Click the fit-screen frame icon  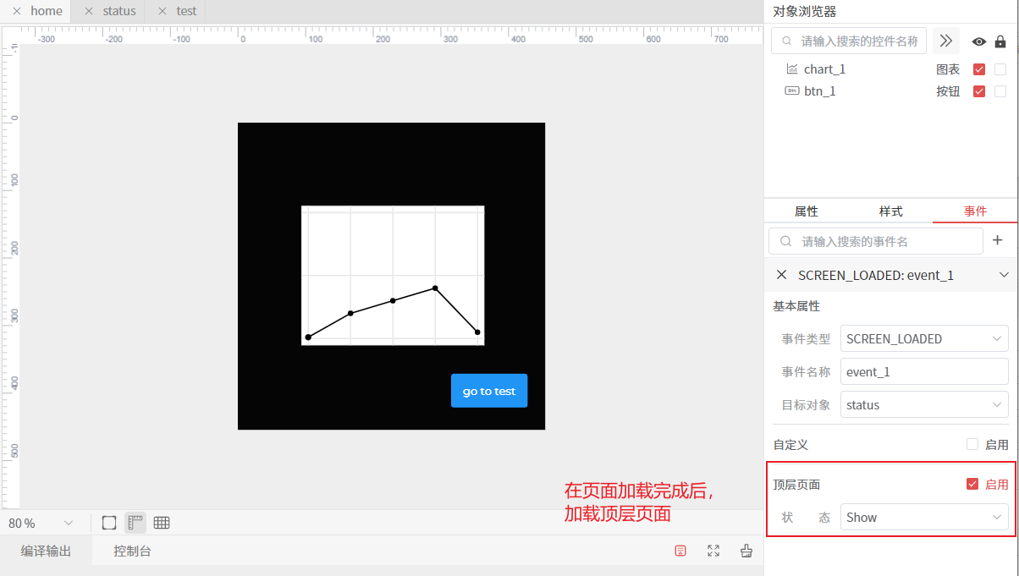[109, 523]
